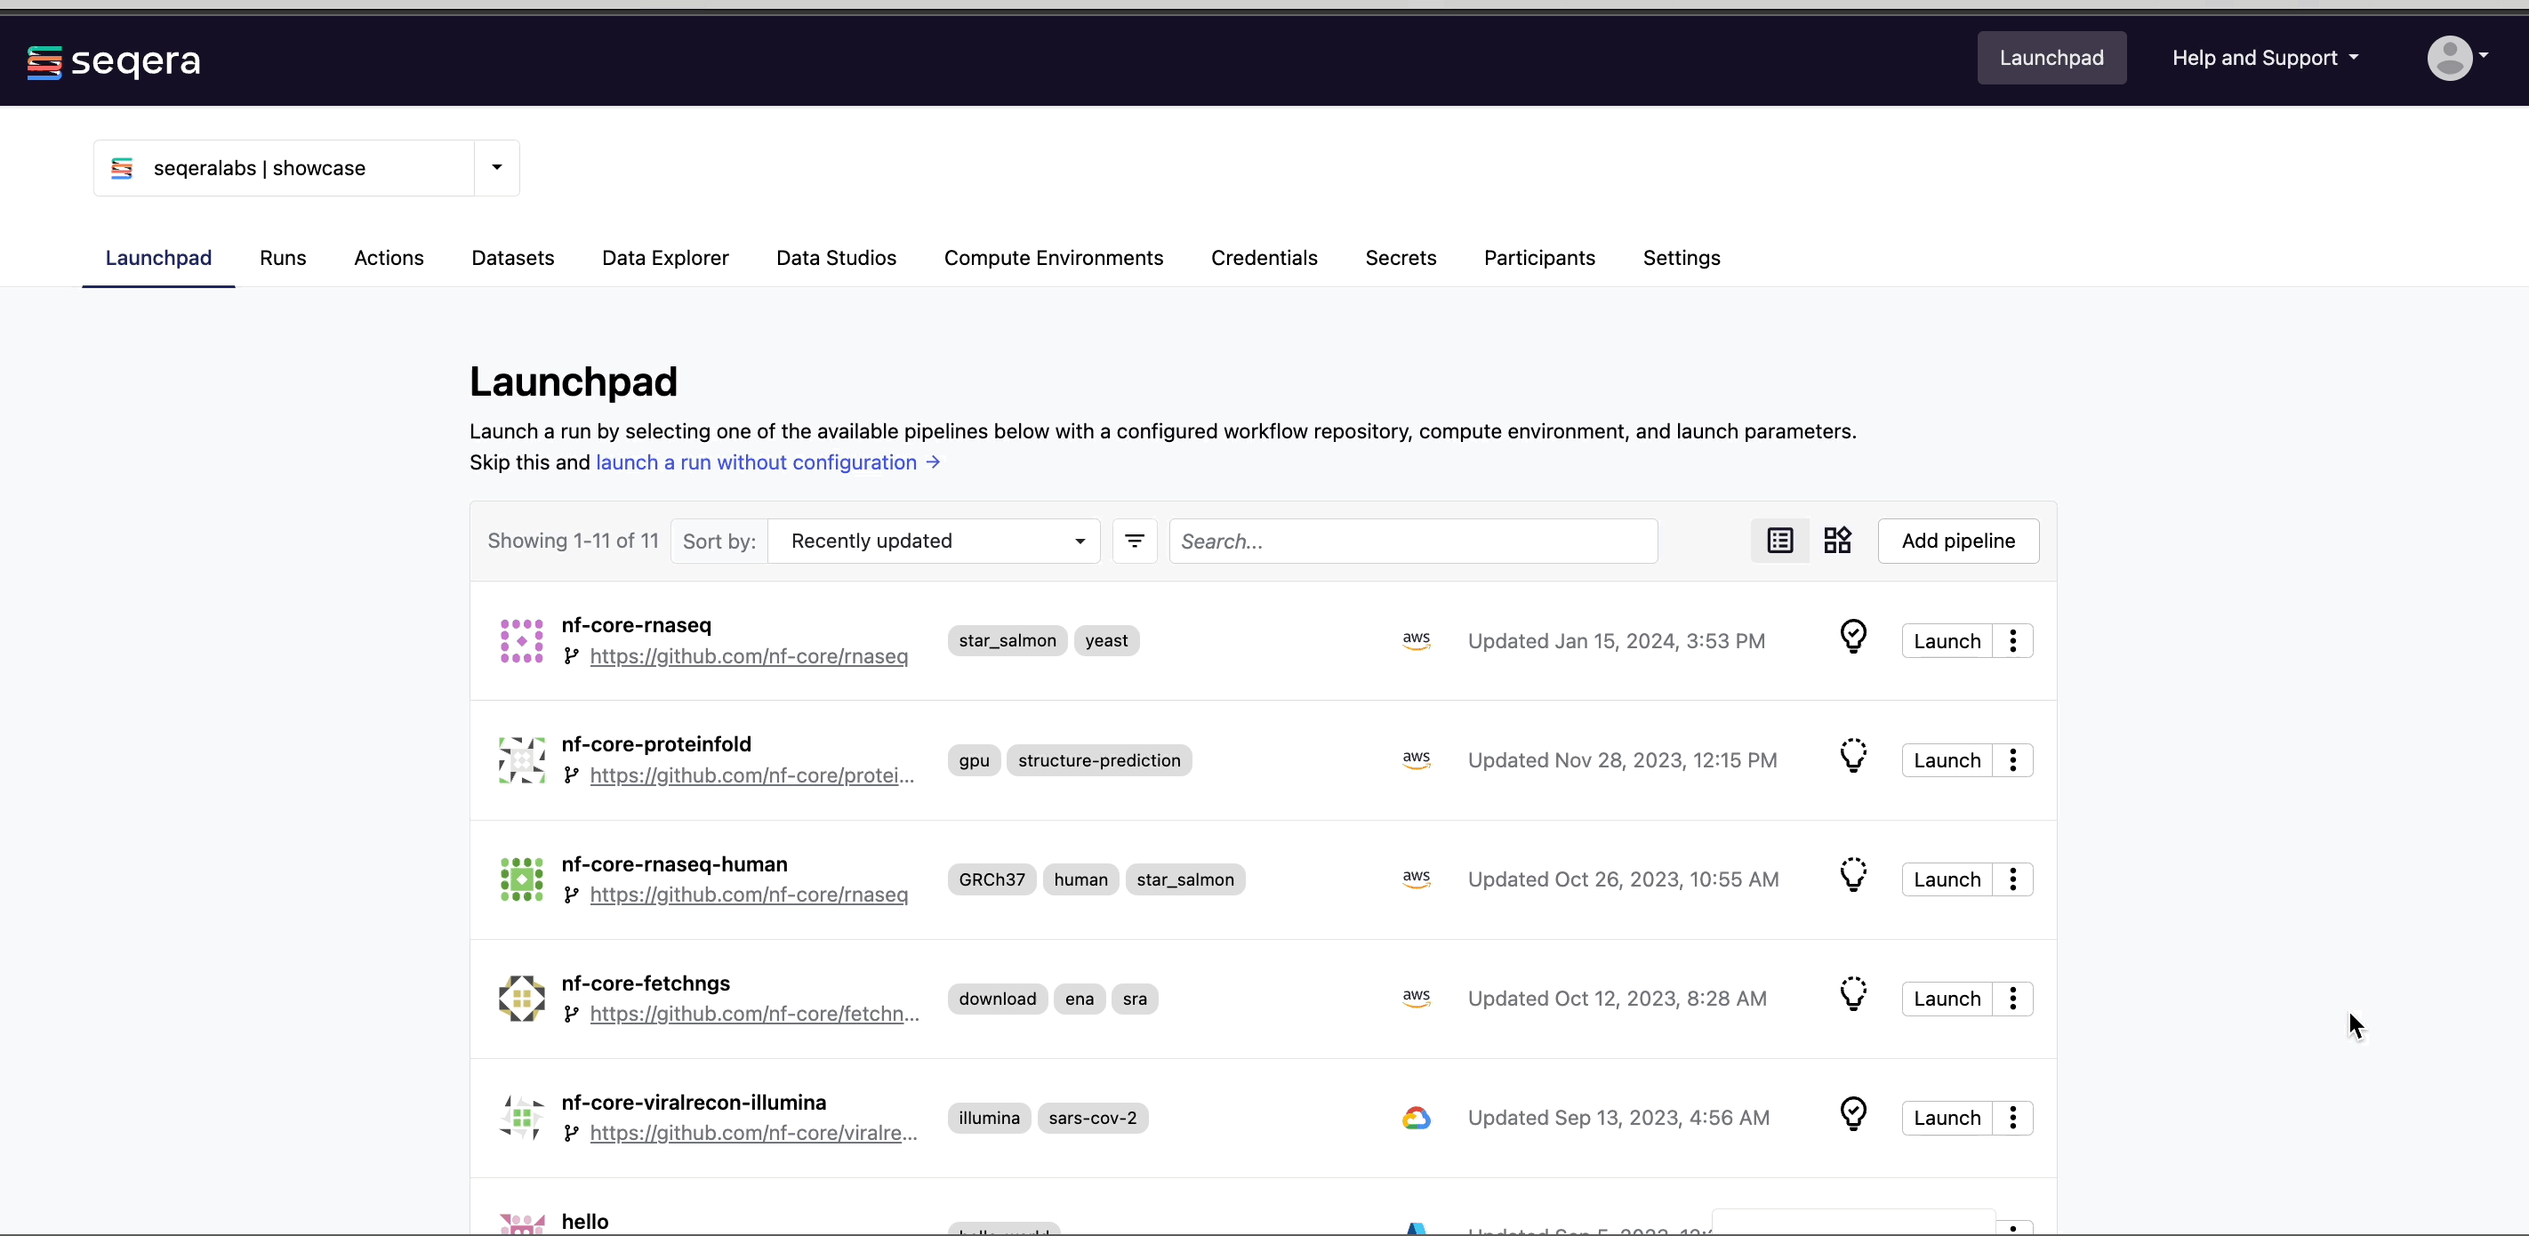Click the AWS icon in nf-core-rnaseq-human row
This screenshot has height=1236, width=2529.
[x=1416, y=879]
